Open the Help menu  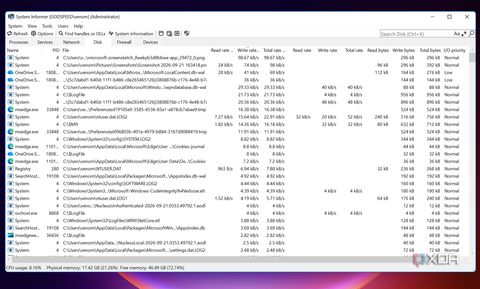pyautogui.click(x=78, y=26)
